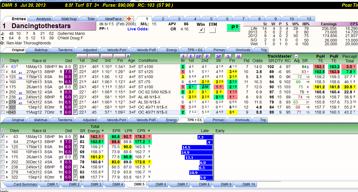The height and width of the screenshot is (192, 358).
Task: Switch to race DMR 6 tab
Action: 161,184
